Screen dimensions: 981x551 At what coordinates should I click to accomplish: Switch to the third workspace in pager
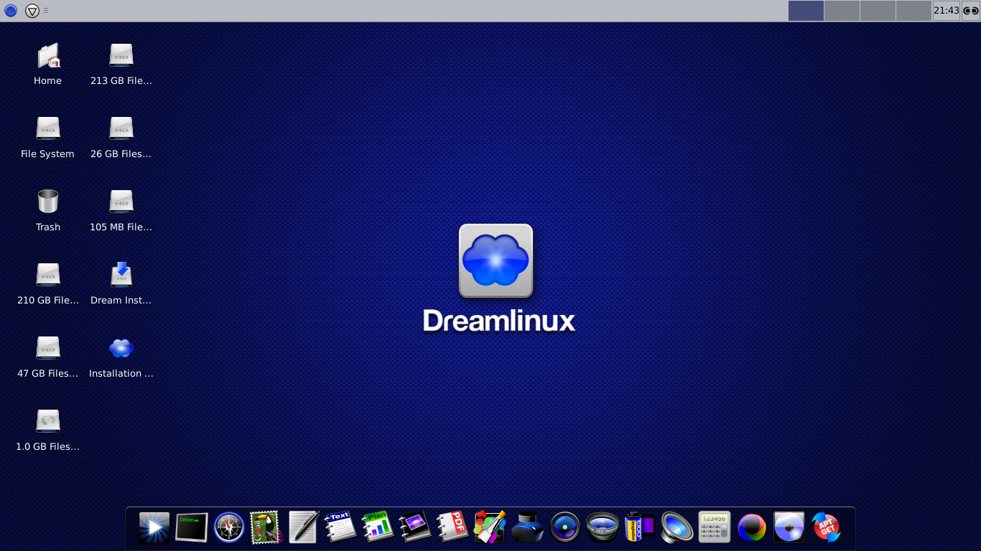coord(878,11)
